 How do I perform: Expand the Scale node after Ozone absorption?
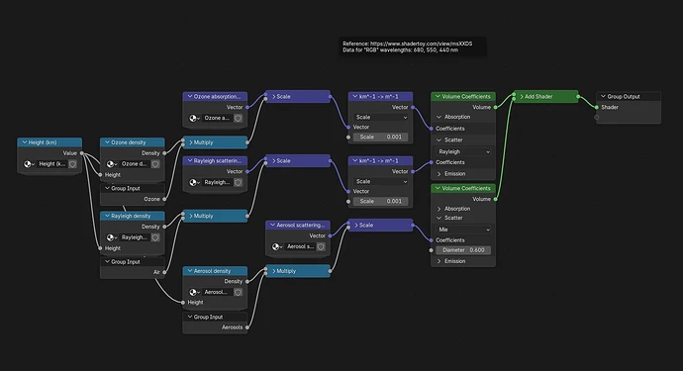coord(273,96)
